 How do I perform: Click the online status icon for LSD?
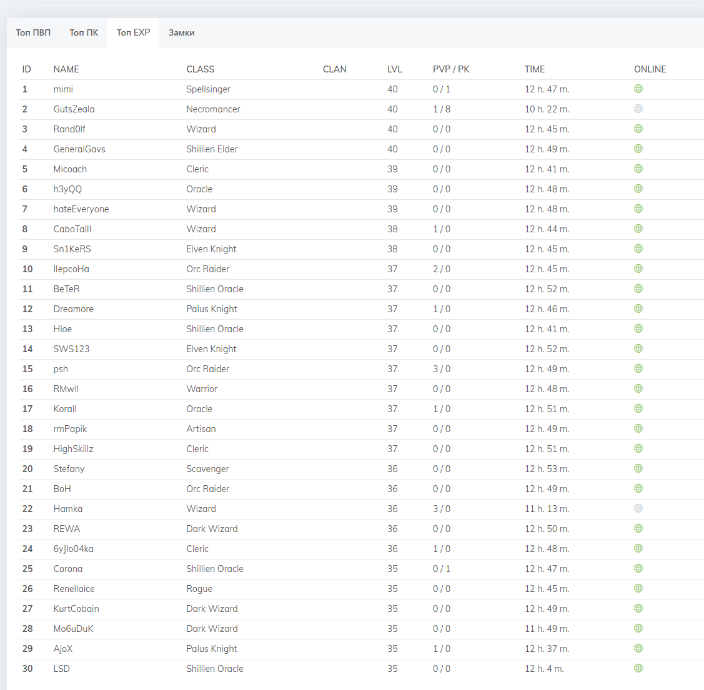click(638, 669)
